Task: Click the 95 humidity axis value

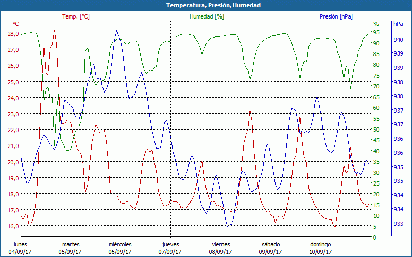Action: click(x=376, y=32)
